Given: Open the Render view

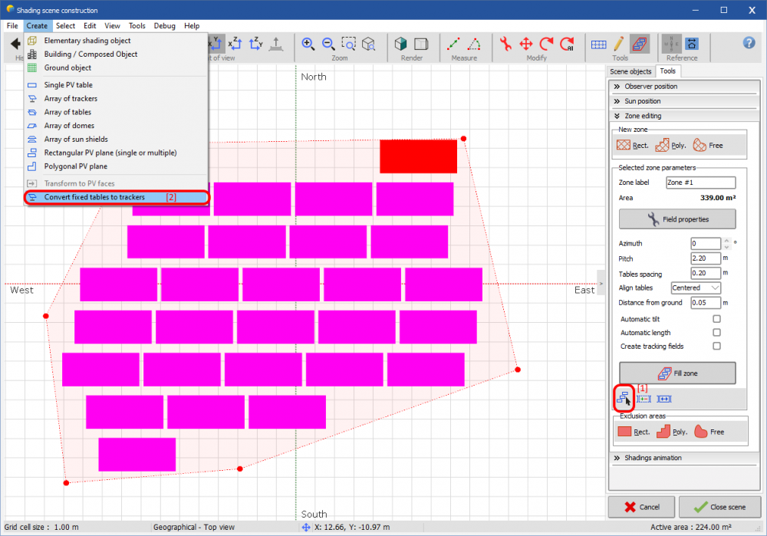Looking at the screenshot, I should [400, 44].
